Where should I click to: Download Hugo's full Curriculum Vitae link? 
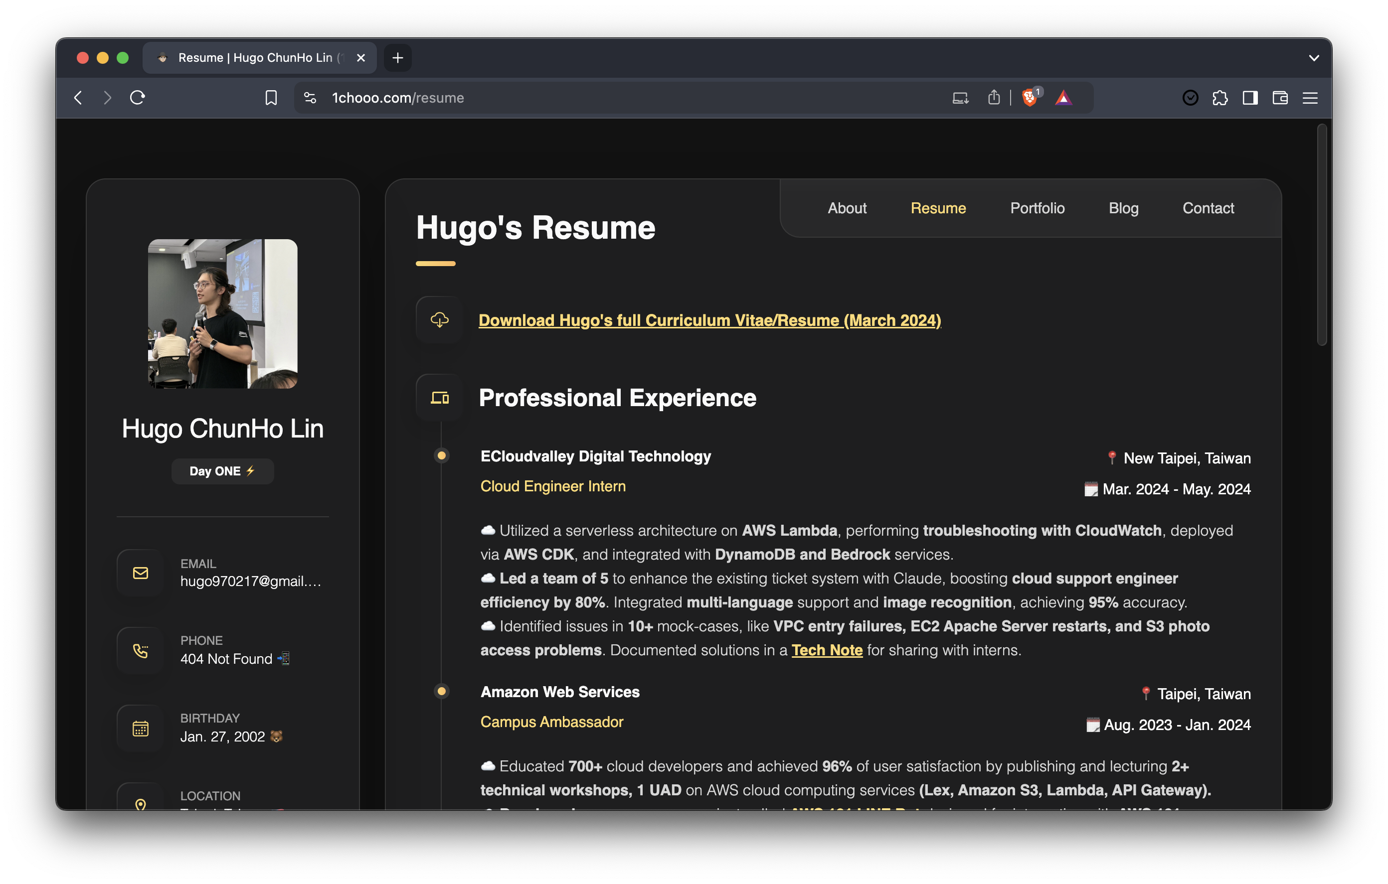tap(709, 320)
